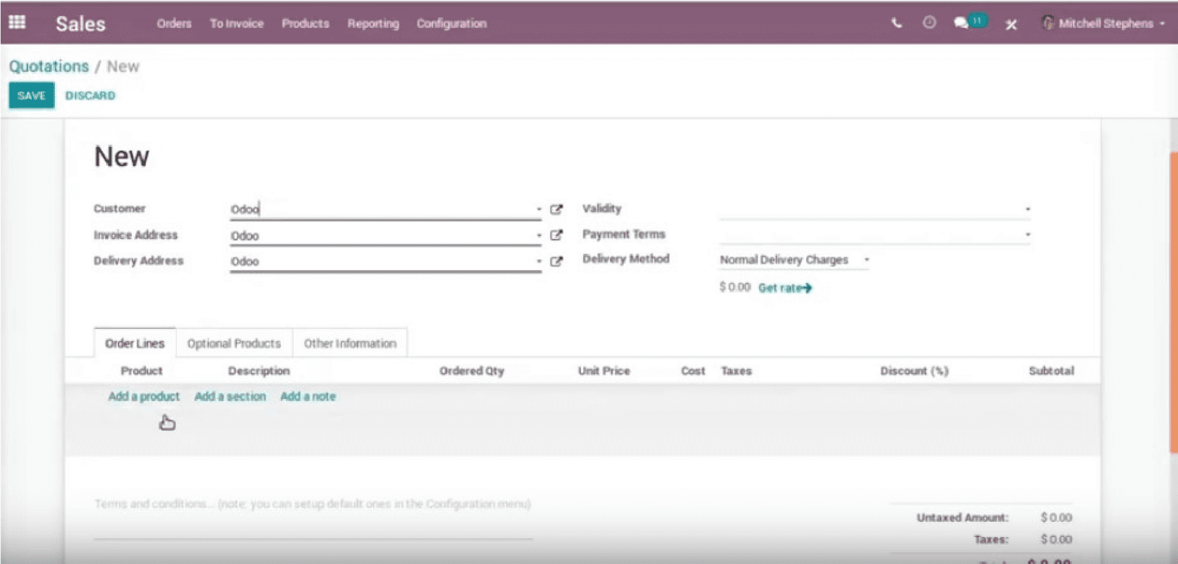Open the Reporting menu
The height and width of the screenshot is (564, 1178).
(x=373, y=23)
